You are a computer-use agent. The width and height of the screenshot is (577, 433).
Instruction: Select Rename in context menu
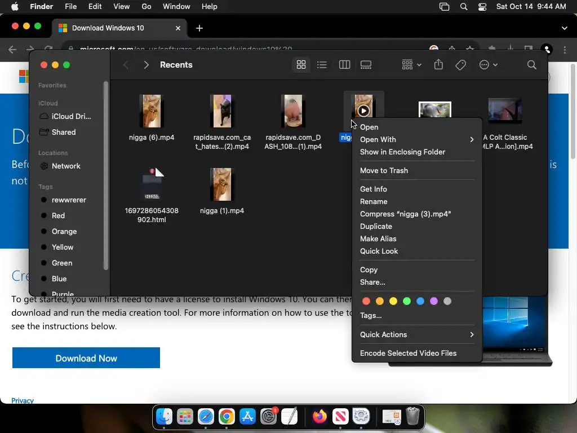pyautogui.click(x=416, y=202)
